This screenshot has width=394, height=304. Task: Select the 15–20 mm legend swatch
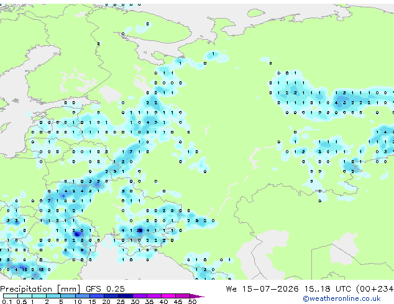click(x=97, y=296)
